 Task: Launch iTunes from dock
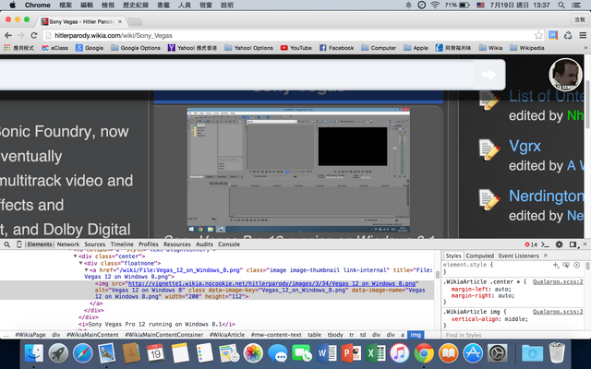tap(400, 353)
